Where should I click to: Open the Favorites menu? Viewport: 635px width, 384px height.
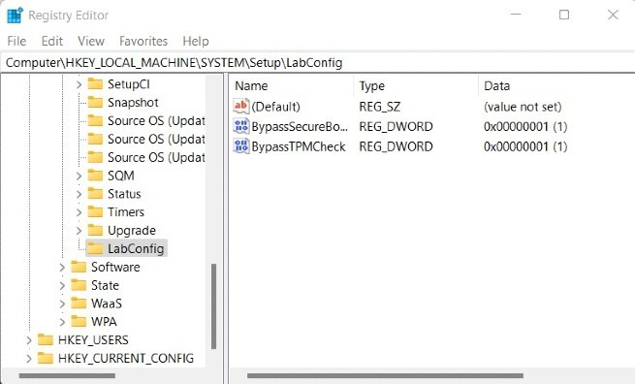(x=143, y=41)
